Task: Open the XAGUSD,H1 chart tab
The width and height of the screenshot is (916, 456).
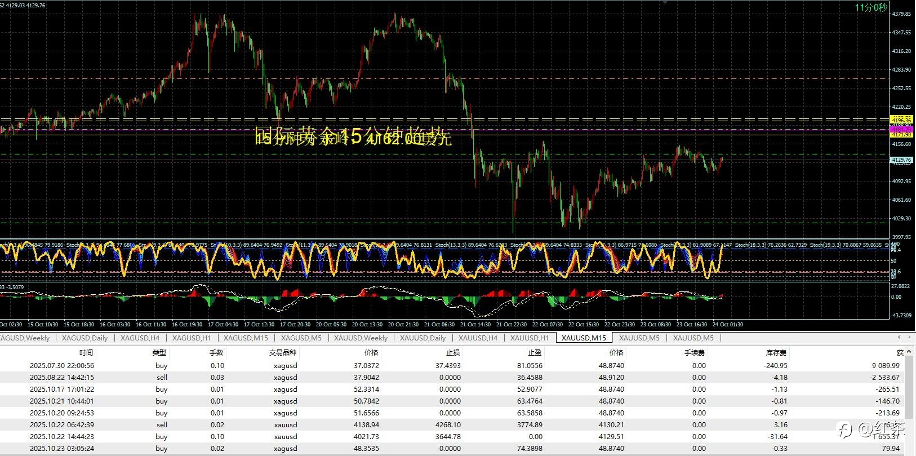Action: click(192, 338)
